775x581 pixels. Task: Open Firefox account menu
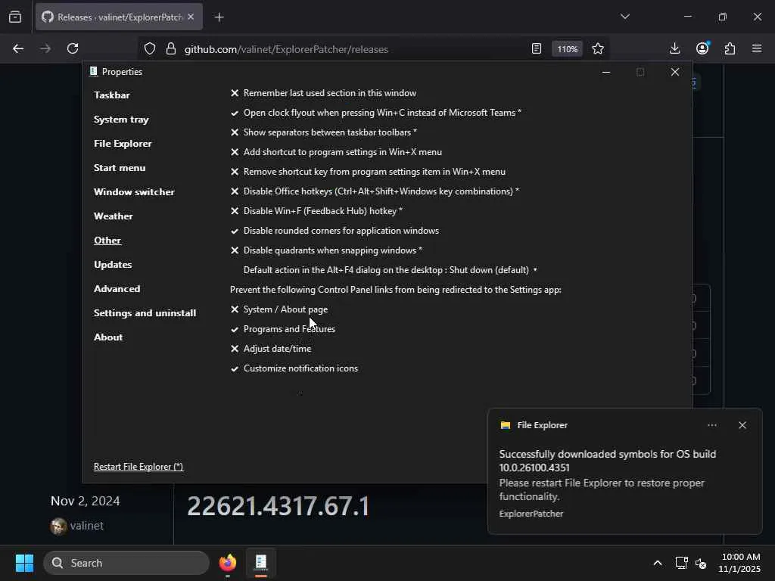pos(702,48)
